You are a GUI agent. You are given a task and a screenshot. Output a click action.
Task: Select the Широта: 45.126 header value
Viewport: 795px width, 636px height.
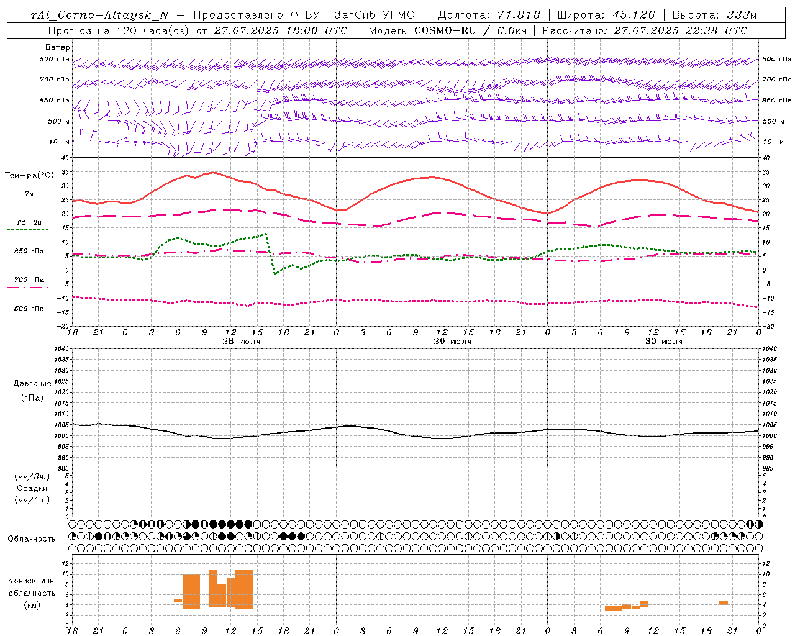click(x=606, y=15)
